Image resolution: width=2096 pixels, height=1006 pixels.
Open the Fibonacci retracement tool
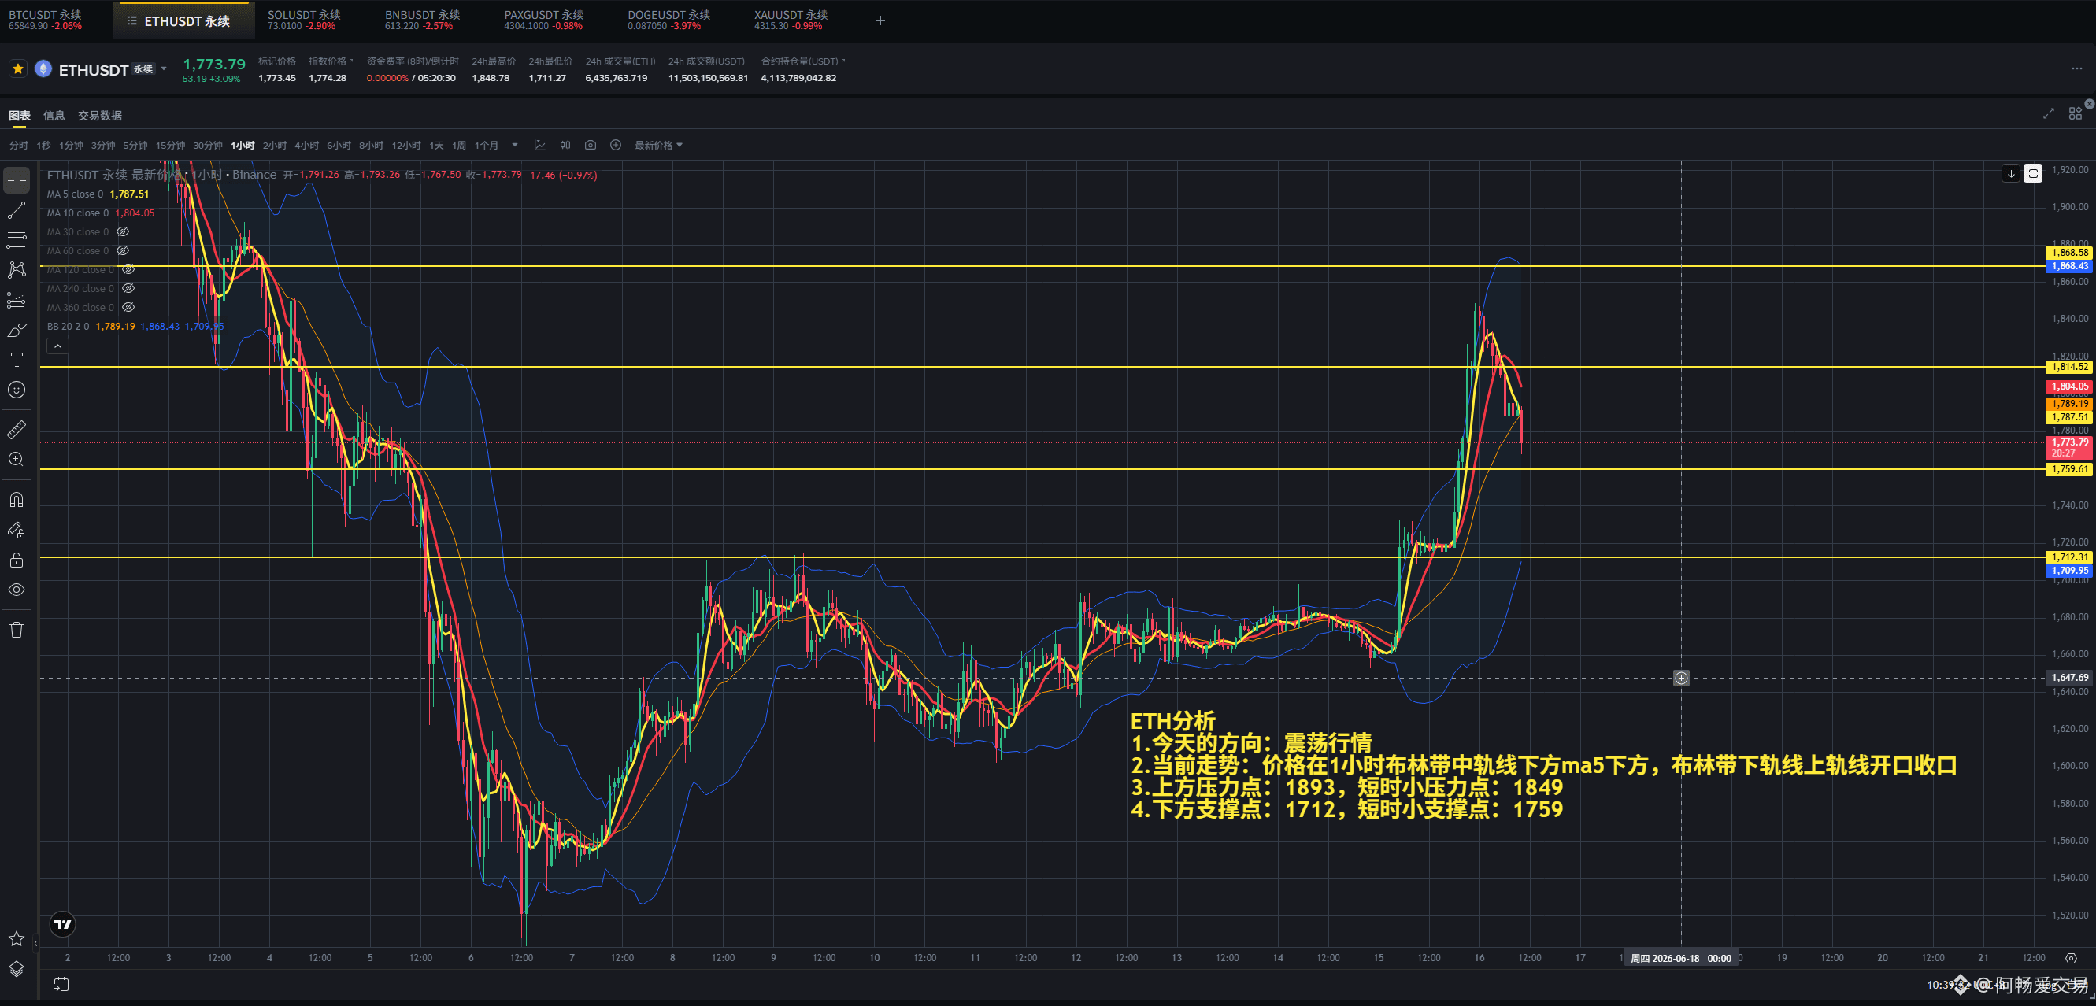pyautogui.click(x=17, y=240)
